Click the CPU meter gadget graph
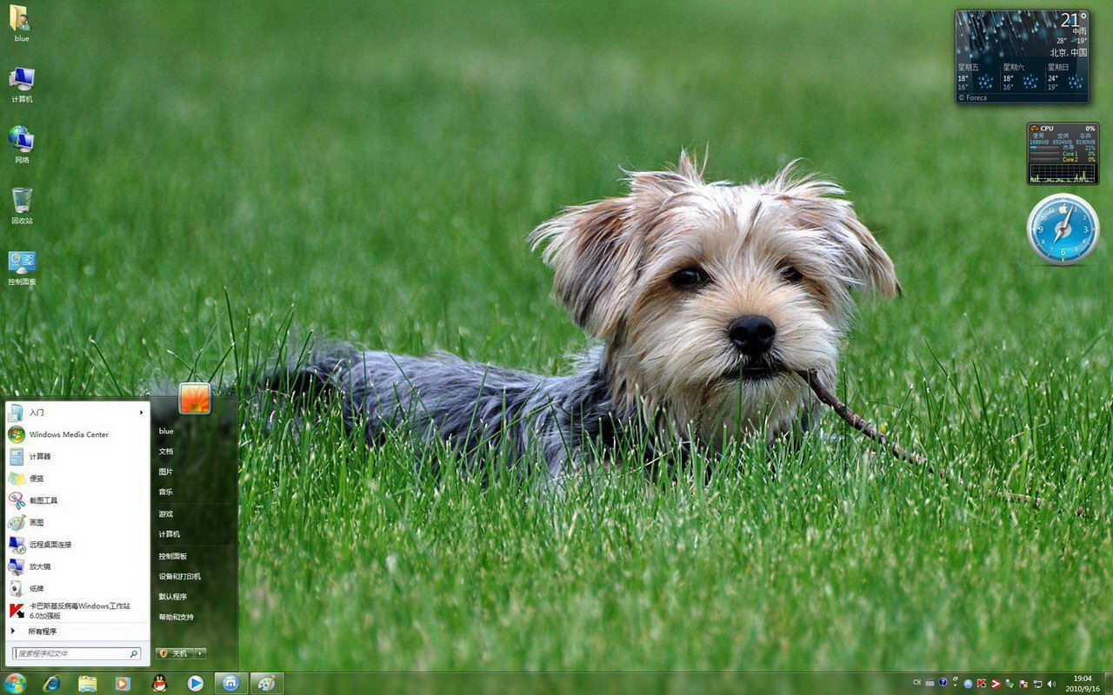 coord(1062,174)
